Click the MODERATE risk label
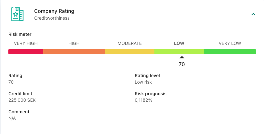 [130, 43]
